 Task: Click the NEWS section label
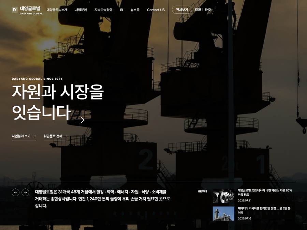click(202, 191)
